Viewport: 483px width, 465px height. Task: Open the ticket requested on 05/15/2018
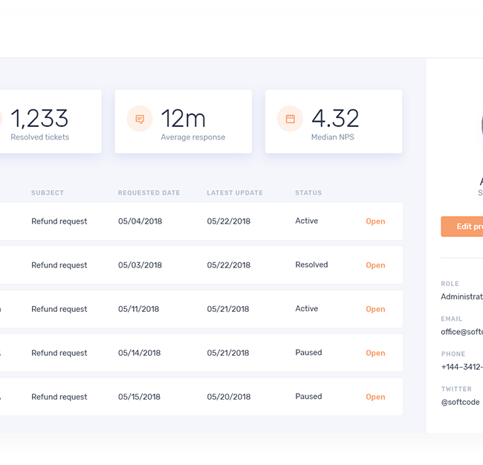click(375, 397)
